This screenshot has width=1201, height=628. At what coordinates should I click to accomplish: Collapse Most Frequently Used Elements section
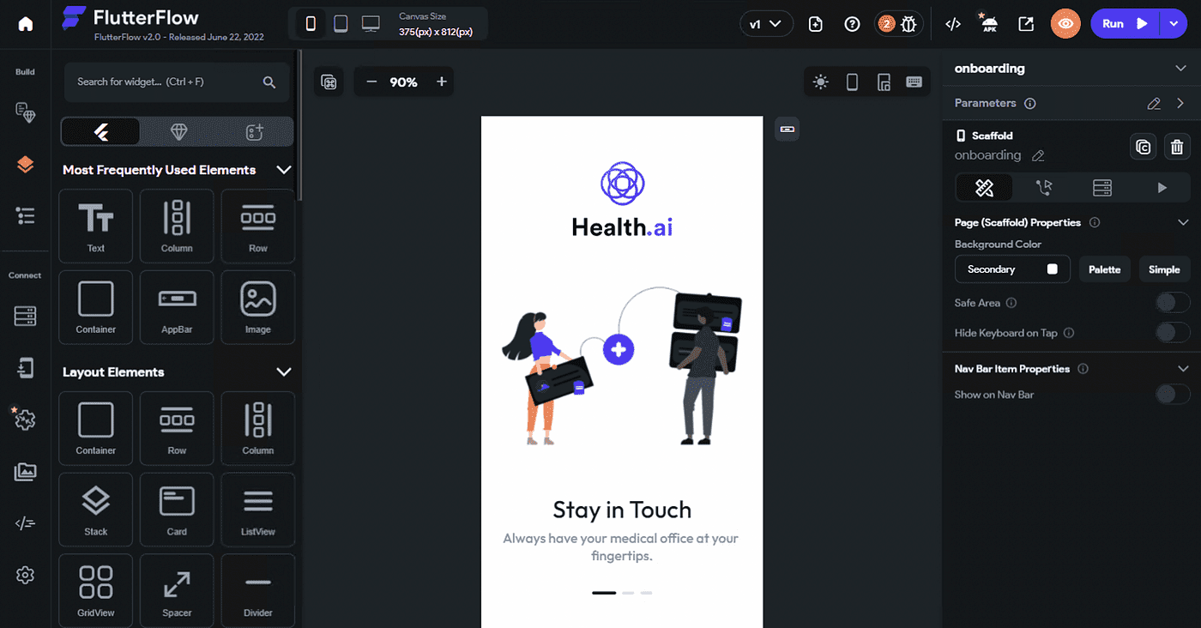click(284, 170)
